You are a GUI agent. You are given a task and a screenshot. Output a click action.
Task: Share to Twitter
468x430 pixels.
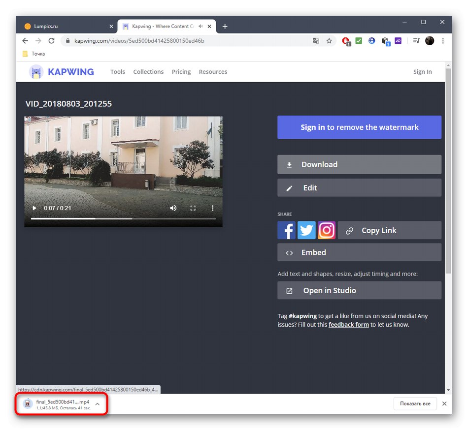click(x=306, y=230)
